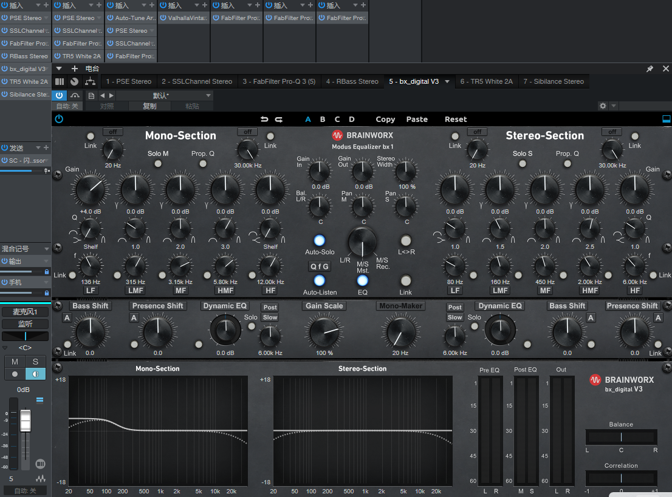This screenshot has width=672, height=497.
Task: Click the Brainworx logo in meter section
Action: tap(595, 380)
